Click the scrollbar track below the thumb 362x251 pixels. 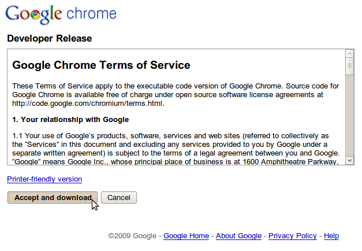349,116
